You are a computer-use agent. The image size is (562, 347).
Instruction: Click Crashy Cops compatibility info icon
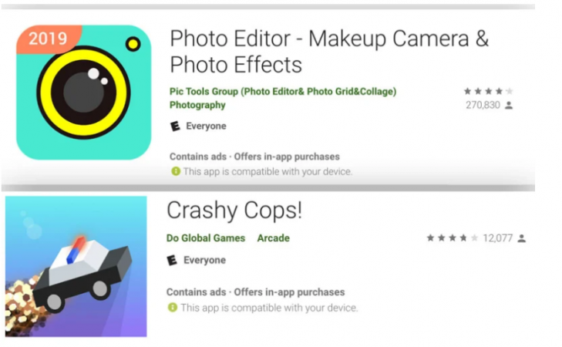click(172, 308)
